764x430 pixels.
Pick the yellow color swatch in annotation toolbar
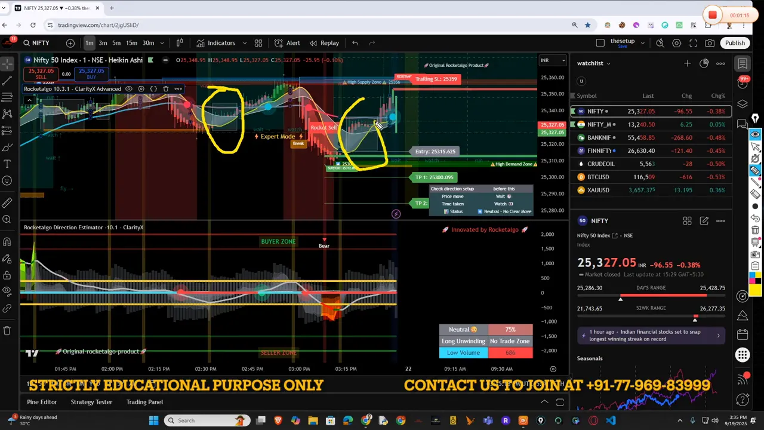coord(755,290)
